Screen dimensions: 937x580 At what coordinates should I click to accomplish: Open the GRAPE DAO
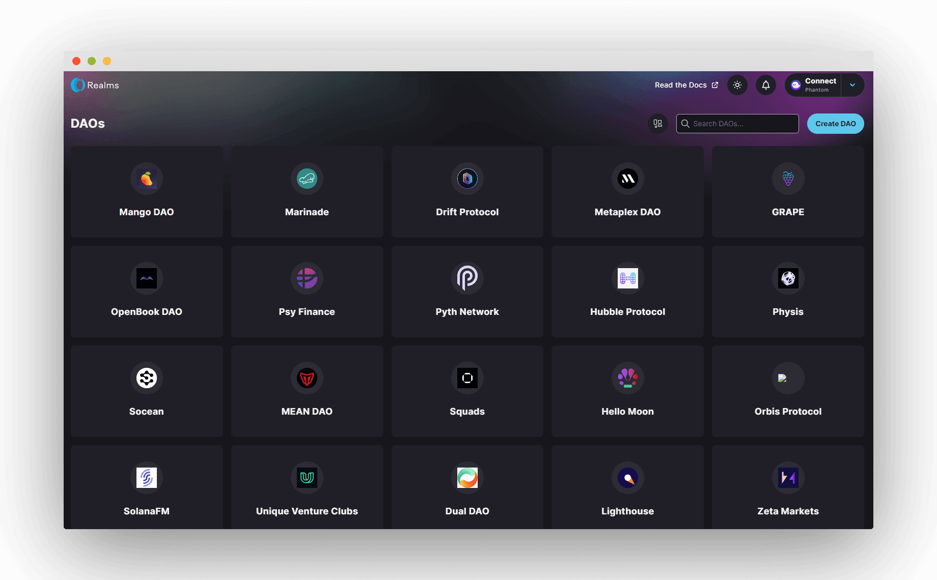coord(788,192)
